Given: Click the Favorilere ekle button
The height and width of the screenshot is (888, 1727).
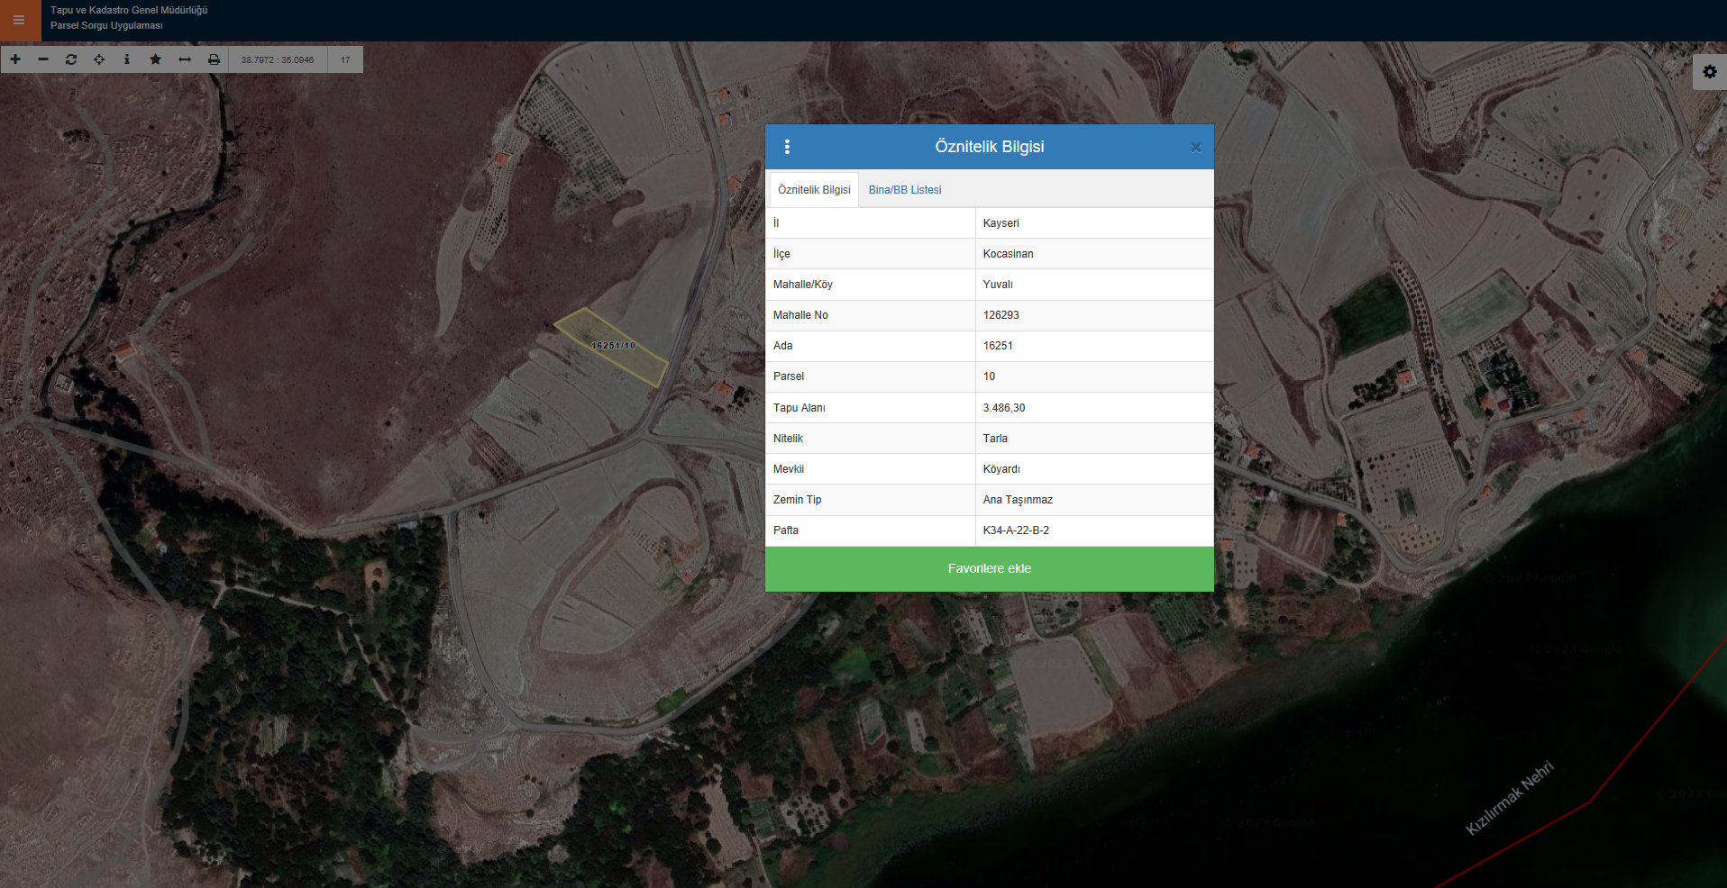Looking at the screenshot, I should click(990, 569).
